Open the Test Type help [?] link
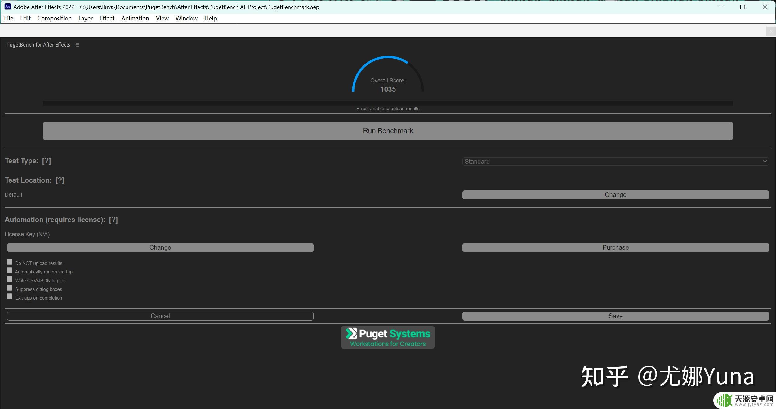 pos(47,161)
